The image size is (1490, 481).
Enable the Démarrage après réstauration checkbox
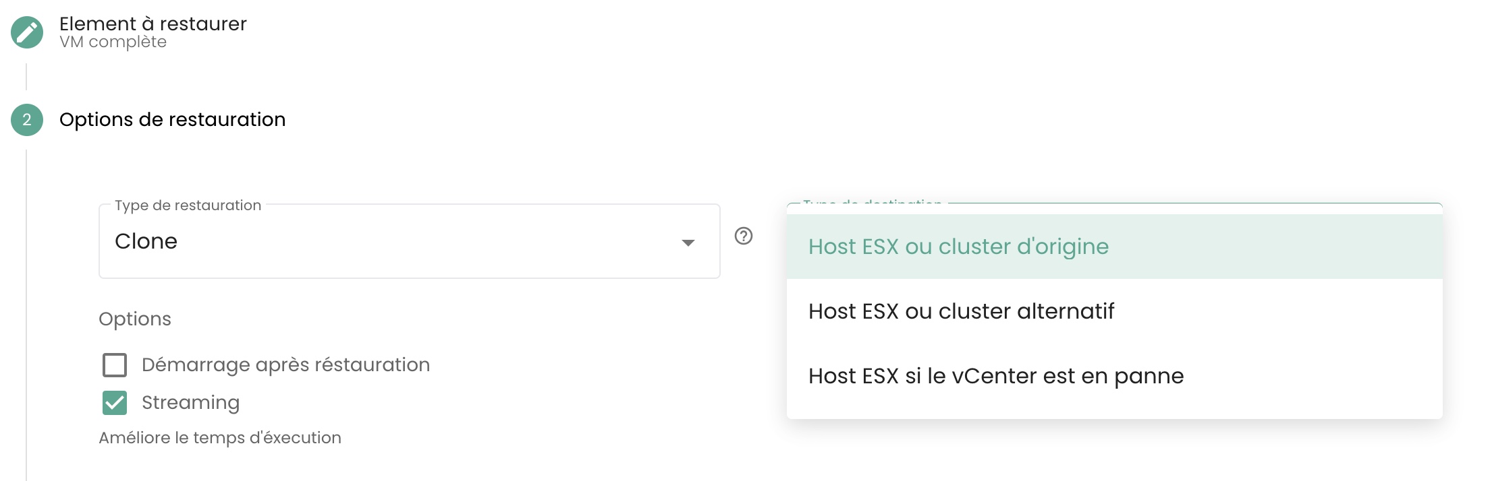(115, 365)
